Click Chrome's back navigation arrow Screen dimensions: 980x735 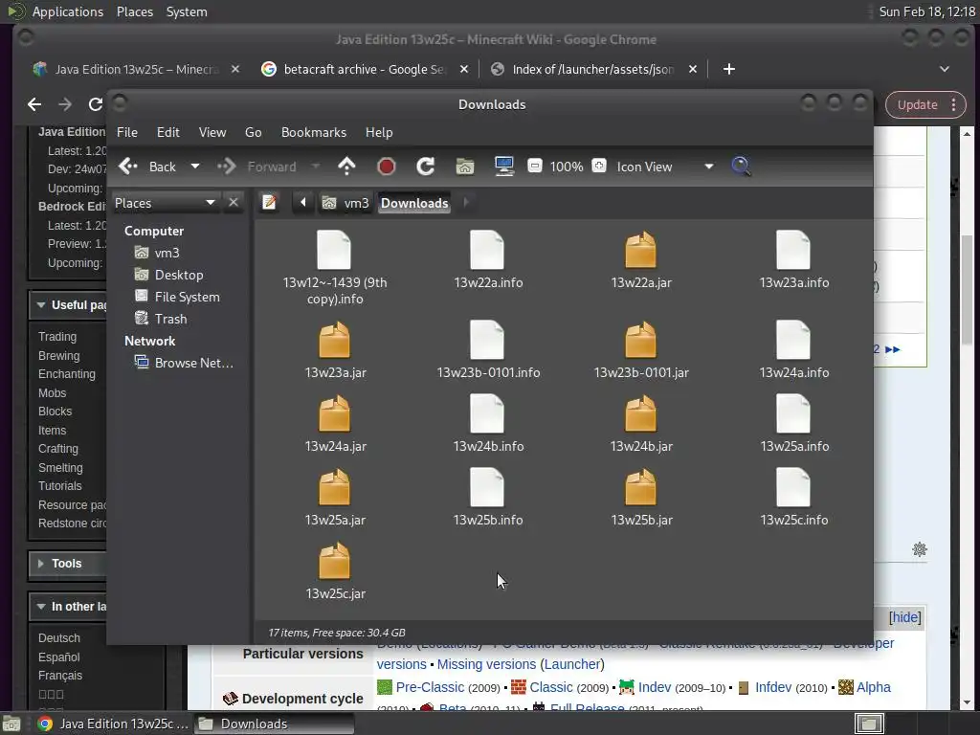[34, 104]
